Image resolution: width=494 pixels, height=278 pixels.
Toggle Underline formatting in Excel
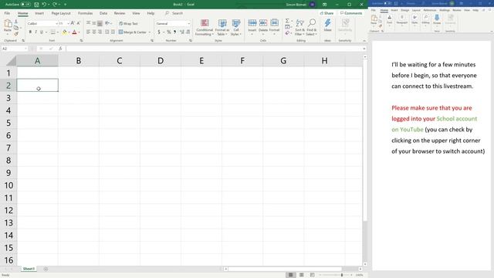(x=41, y=32)
